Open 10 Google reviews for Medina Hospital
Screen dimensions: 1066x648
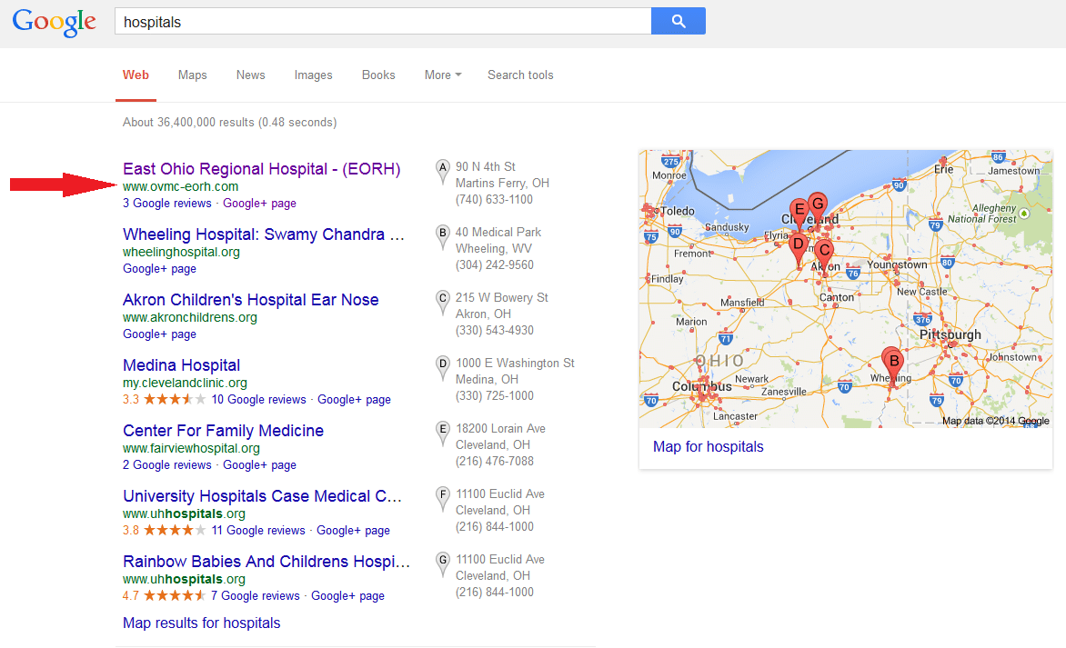pyautogui.click(x=259, y=399)
